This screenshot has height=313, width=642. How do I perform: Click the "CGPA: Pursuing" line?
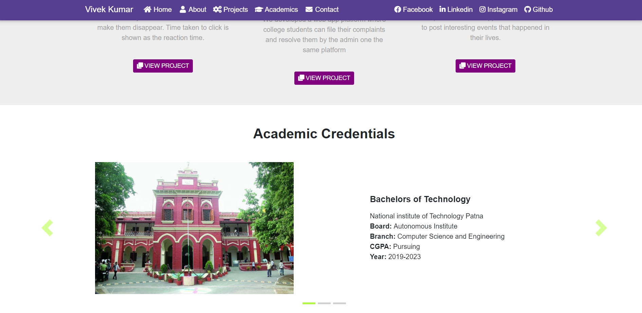click(x=395, y=247)
